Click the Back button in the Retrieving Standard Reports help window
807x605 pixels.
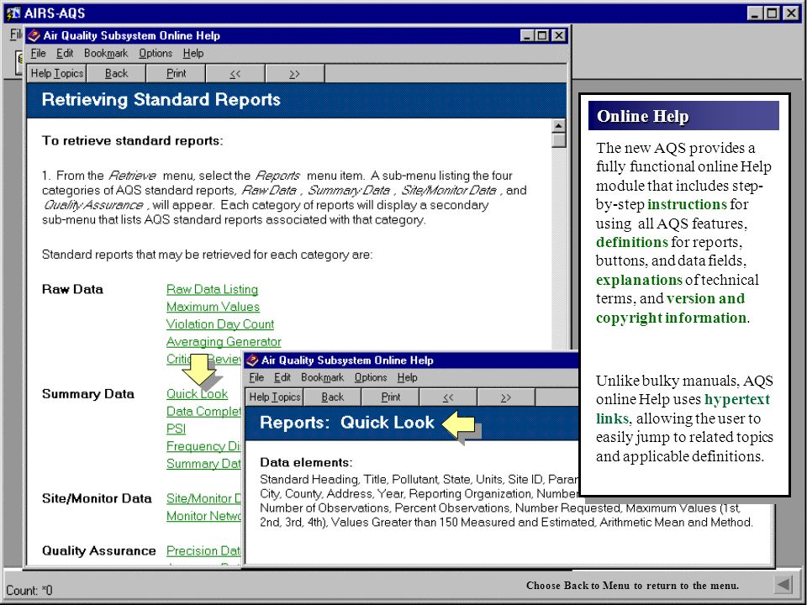[116, 74]
